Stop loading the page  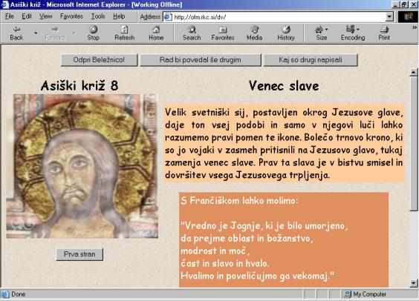93,33
